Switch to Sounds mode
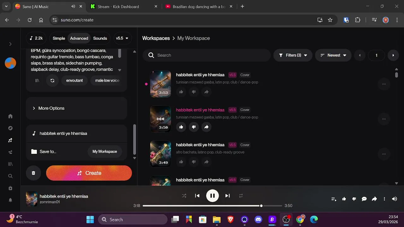Viewport: 404px width, 227px height. 100,38
